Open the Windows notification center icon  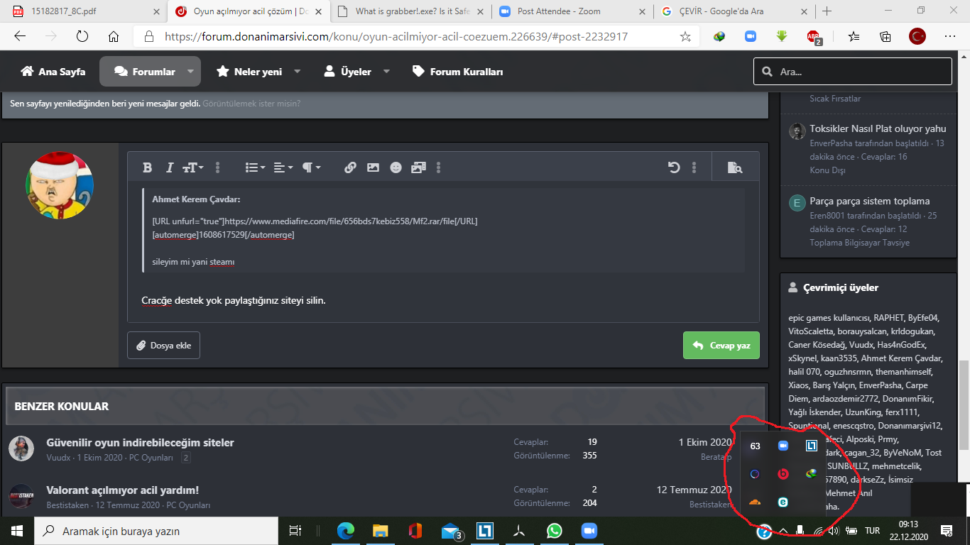(947, 531)
